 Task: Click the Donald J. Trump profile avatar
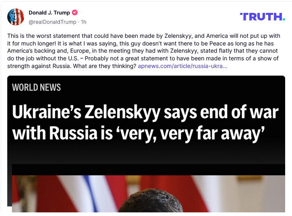pyautogui.click(x=16, y=17)
